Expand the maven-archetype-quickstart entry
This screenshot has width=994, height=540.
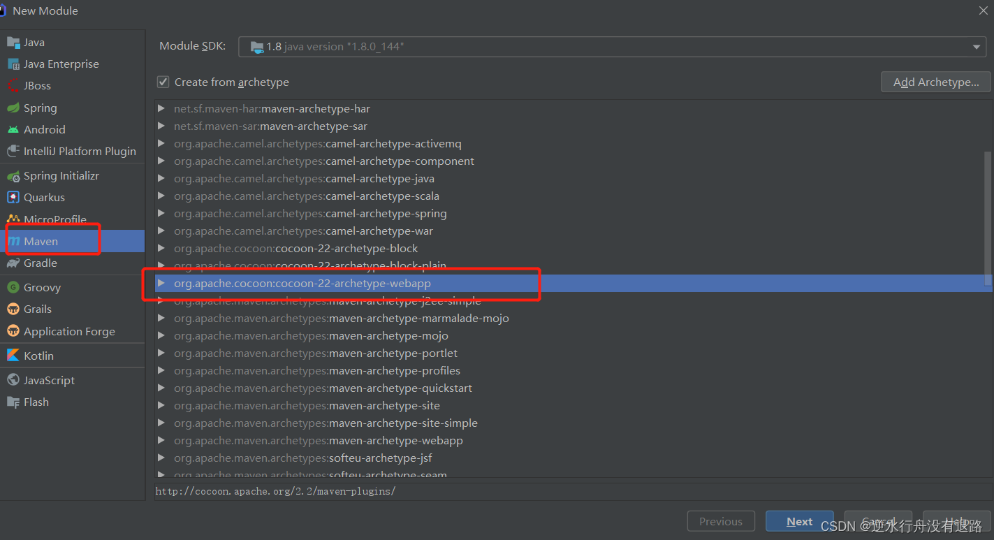click(161, 388)
